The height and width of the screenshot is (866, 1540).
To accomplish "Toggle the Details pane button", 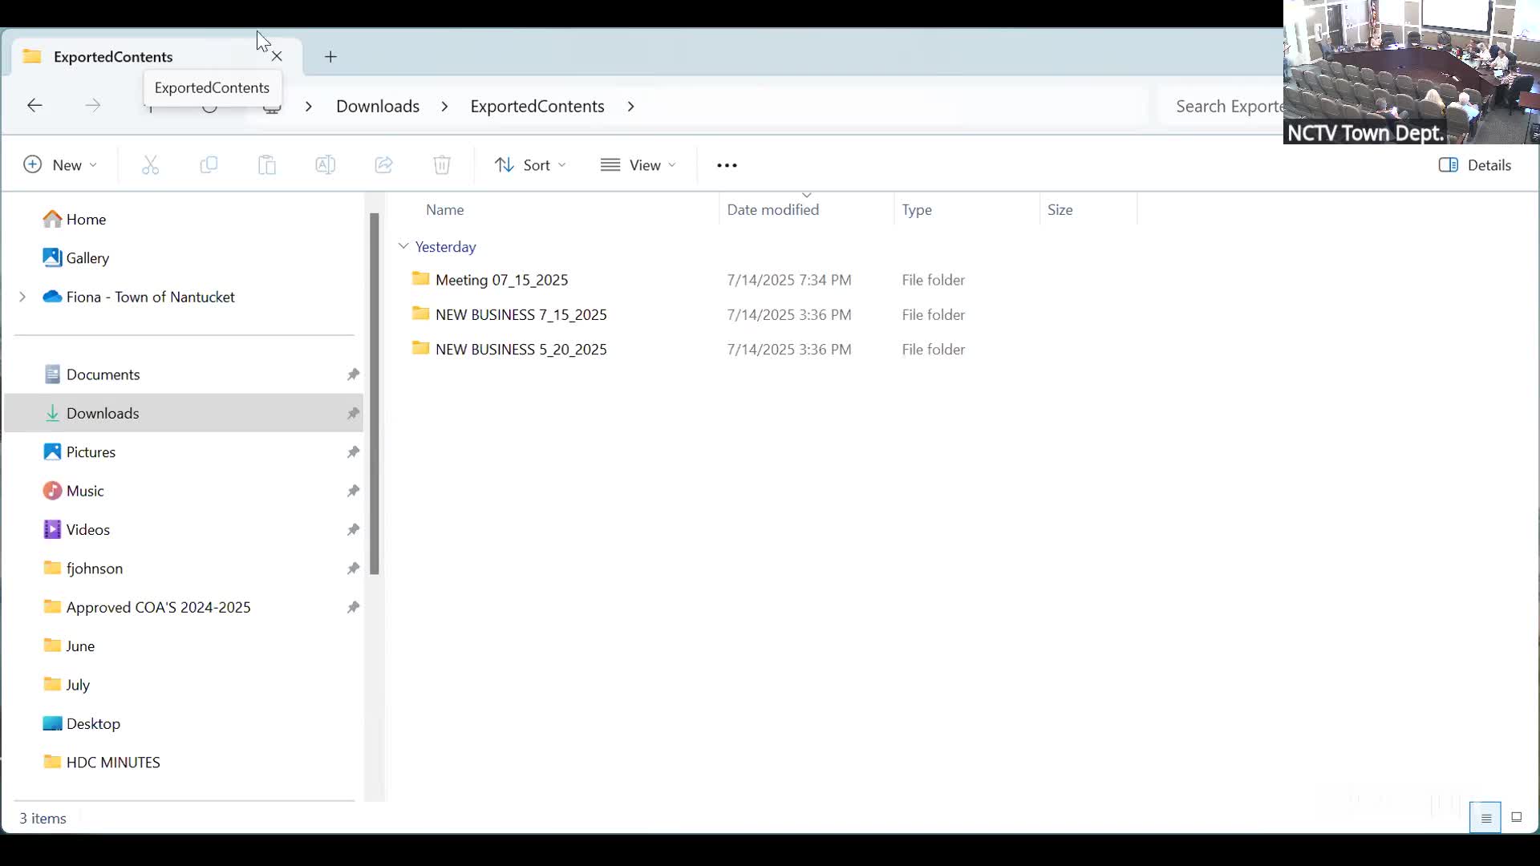I will click(x=1475, y=165).
